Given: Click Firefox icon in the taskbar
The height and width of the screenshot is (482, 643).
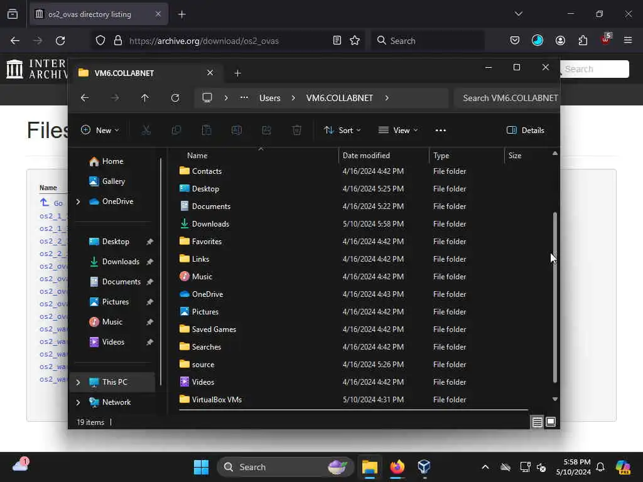Looking at the screenshot, I should pos(397,466).
